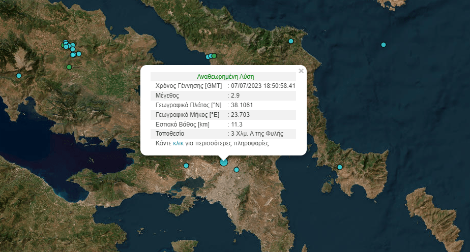Click the latitude value 38.1061
This screenshot has height=252, width=470.
pyautogui.click(x=242, y=105)
